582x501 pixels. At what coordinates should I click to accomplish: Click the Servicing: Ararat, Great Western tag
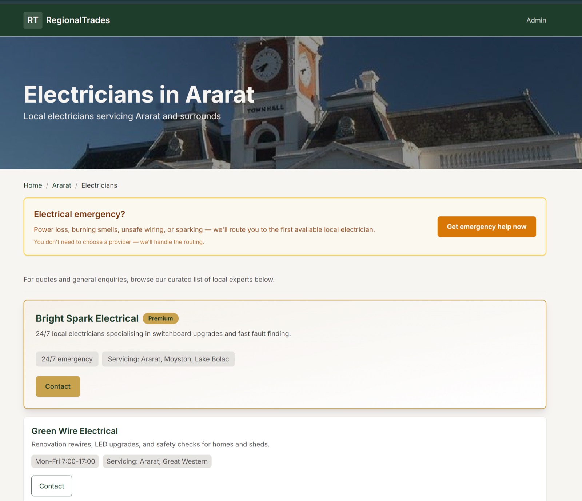pyautogui.click(x=157, y=461)
